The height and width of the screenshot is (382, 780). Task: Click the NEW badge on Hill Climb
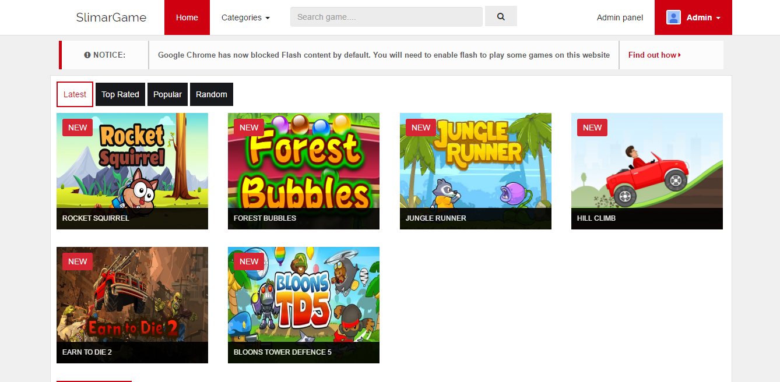pos(592,128)
